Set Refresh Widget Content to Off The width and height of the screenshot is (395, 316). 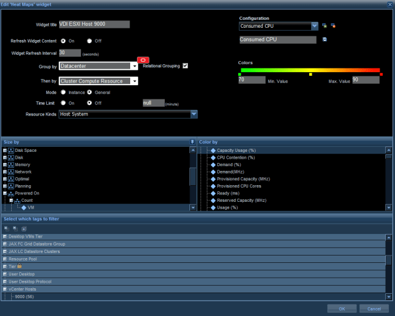89,41
